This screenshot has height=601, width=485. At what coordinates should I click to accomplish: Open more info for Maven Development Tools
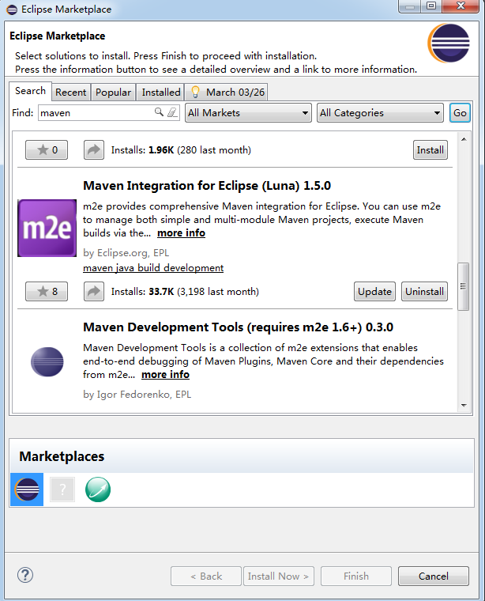click(165, 375)
